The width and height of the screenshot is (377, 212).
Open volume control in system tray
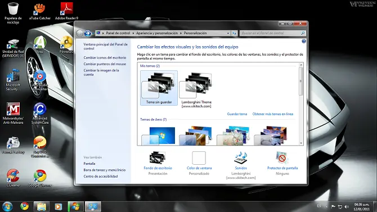pos(347,206)
